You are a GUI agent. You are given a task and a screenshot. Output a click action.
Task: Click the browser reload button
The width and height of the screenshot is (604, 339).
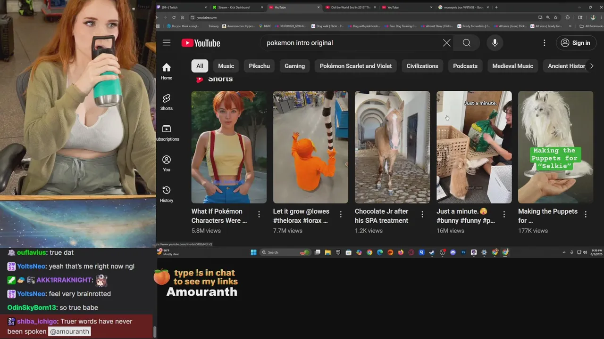174,17
